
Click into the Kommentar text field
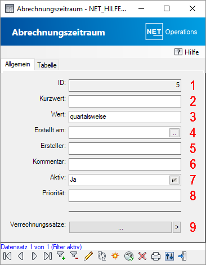point(125,164)
